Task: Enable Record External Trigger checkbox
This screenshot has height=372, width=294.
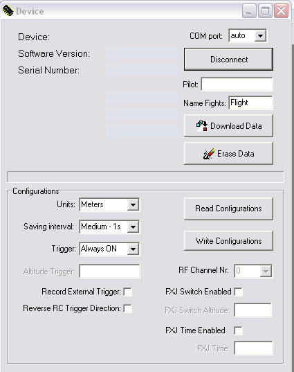Action: click(128, 292)
